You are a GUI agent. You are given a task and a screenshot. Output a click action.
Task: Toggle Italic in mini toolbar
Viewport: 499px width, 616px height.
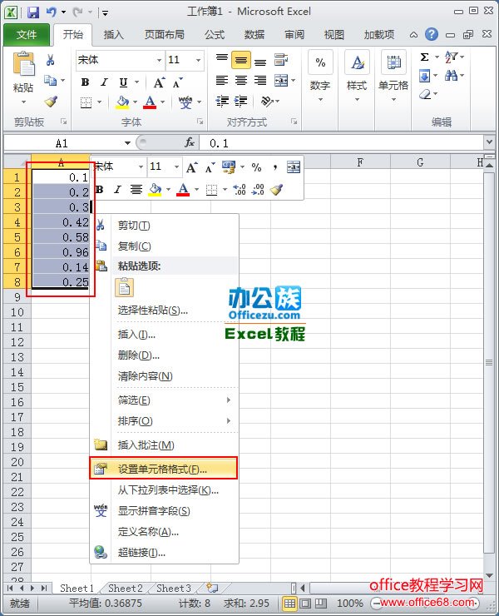click(x=117, y=190)
